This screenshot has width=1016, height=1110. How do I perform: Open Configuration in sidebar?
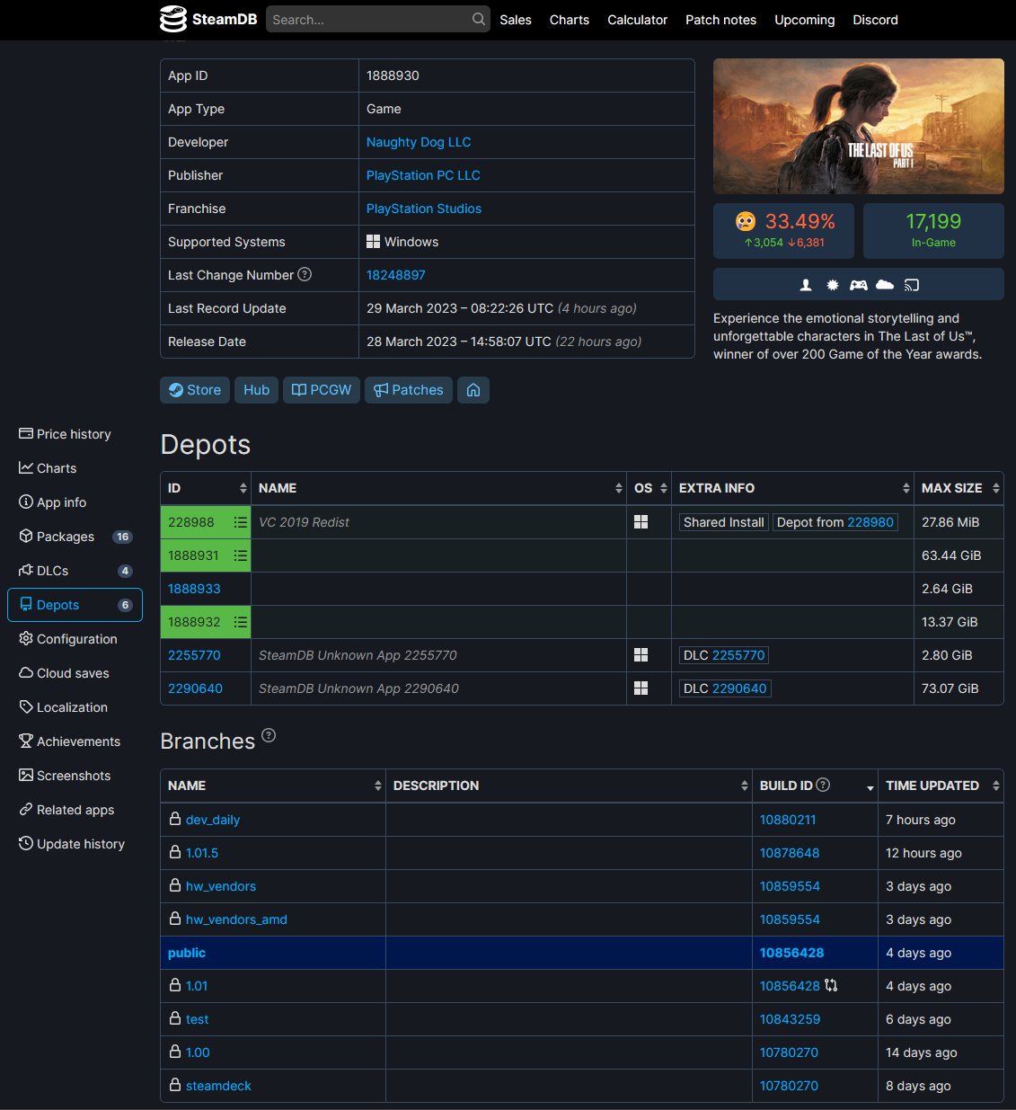point(75,639)
